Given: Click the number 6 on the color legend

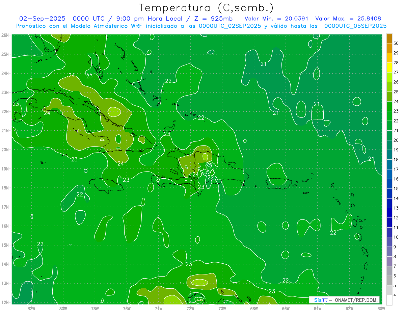Looking at the screenshot, I should pyautogui.click(x=395, y=276).
